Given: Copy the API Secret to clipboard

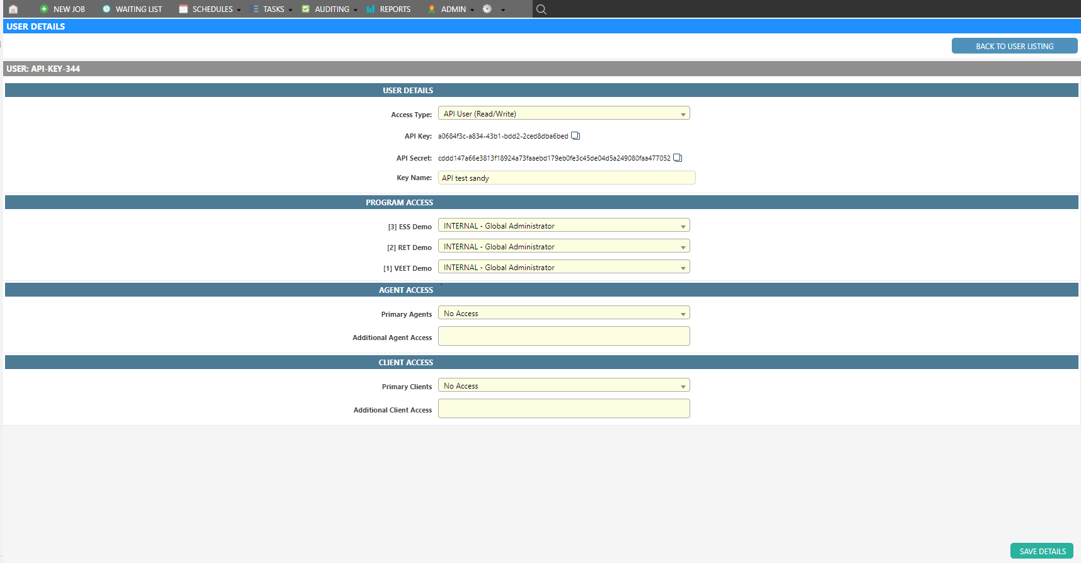Looking at the screenshot, I should (678, 158).
